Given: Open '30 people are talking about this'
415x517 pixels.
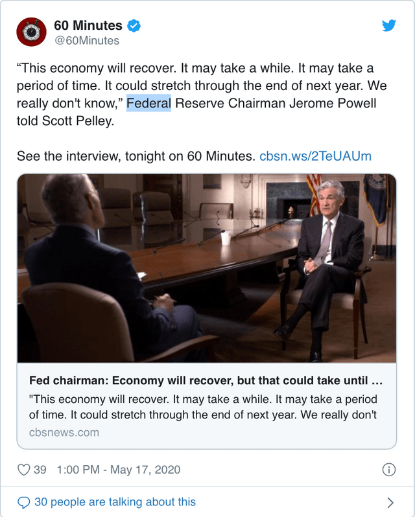Looking at the screenshot, I should [115, 502].
